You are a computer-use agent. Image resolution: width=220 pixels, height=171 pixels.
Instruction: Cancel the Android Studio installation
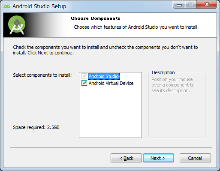point(195,158)
